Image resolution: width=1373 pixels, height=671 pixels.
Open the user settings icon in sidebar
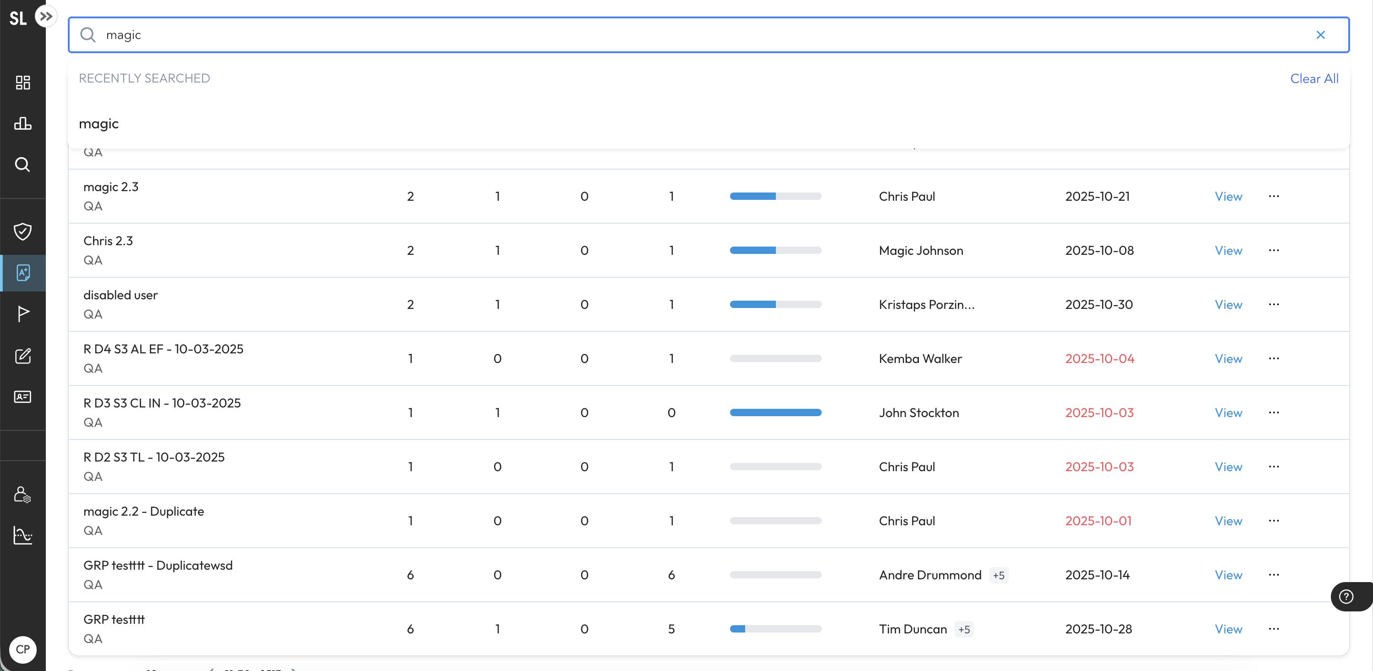point(22,494)
